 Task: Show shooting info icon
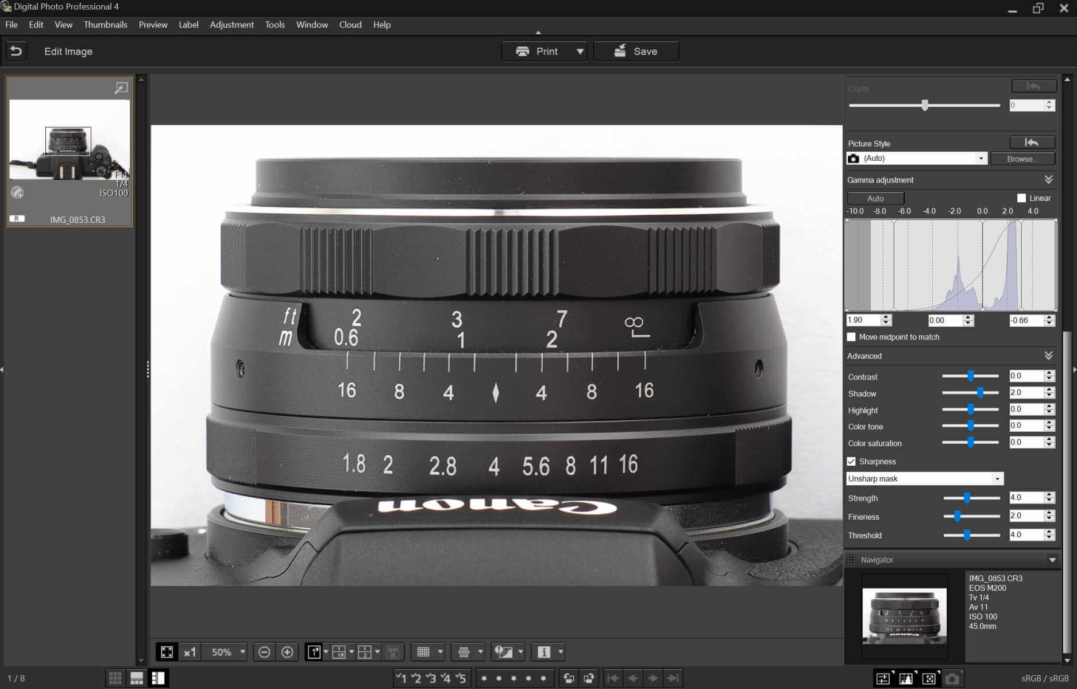point(543,652)
